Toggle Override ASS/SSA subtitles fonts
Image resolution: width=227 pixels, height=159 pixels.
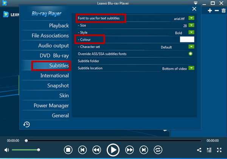[191, 54]
